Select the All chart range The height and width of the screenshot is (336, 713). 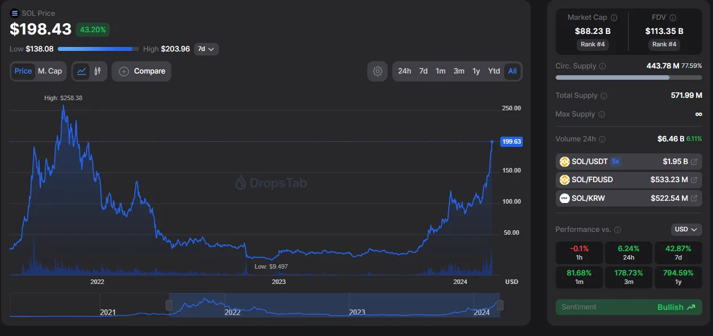click(512, 71)
